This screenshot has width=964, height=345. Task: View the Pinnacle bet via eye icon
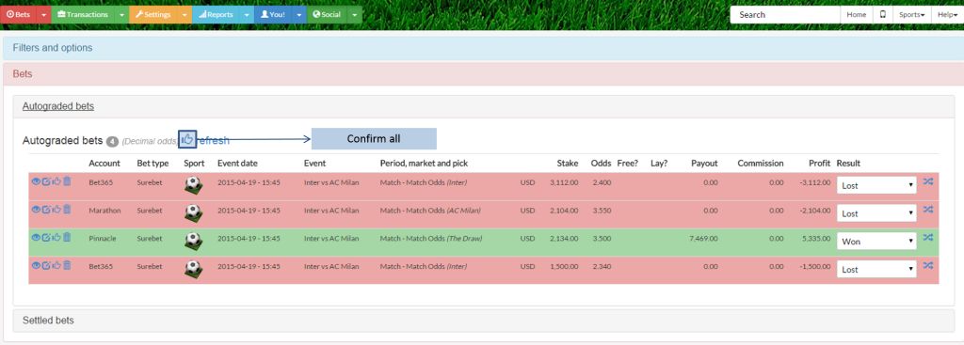pos(36,237)
